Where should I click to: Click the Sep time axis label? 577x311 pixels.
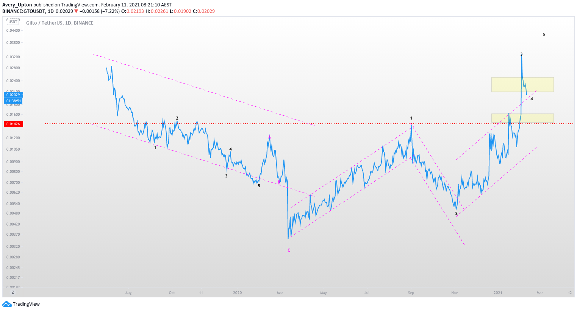point(411,293)
